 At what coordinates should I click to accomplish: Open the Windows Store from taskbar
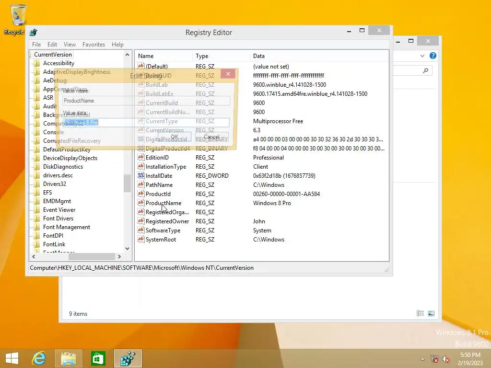coord(98,358)
